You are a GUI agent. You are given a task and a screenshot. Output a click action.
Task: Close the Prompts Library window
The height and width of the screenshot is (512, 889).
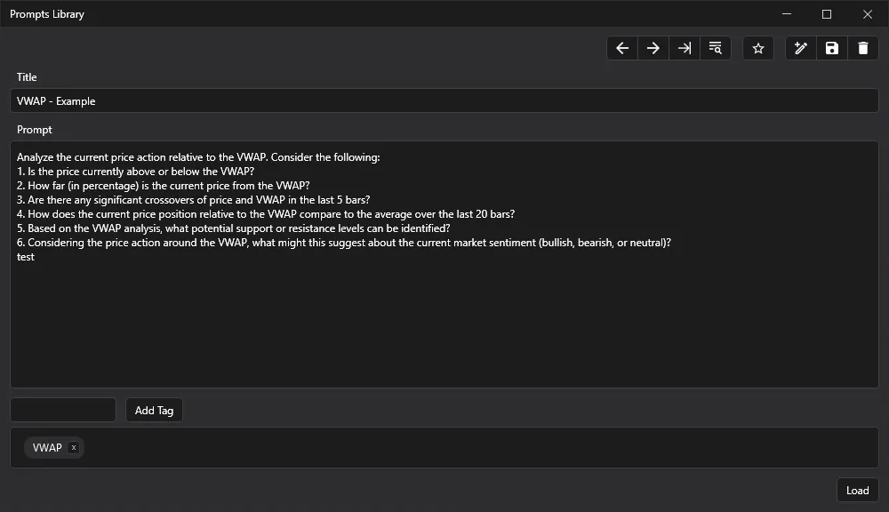[867, 14]
